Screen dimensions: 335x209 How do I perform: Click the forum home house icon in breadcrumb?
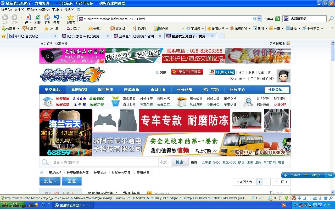coord(42,172)
